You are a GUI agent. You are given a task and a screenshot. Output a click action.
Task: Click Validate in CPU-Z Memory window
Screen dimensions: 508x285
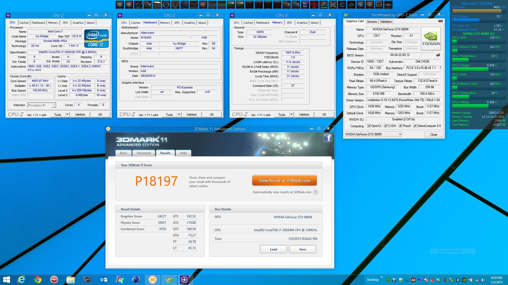point(304,115)
